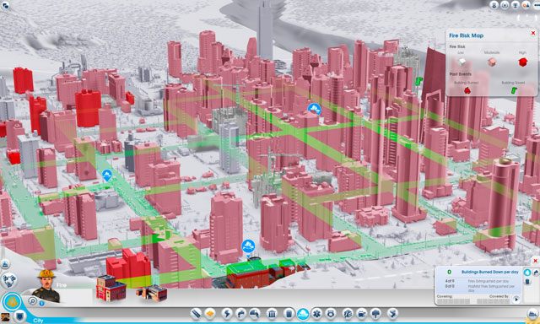
Task: Open the three-dots options menu button
Action: coord(536,5)
